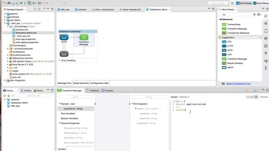Select three-pane view layout icon
The width and height of the screenshot is (269, 151).
coord(256,97)
